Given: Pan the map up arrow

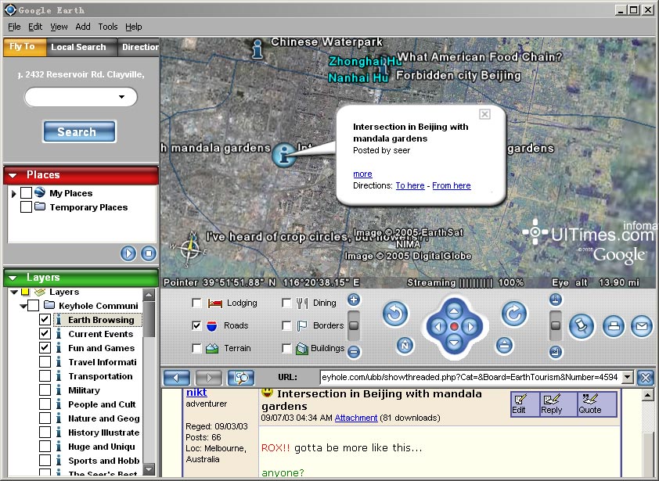Looking at the screenshot, I should click(x=454, y=310).
